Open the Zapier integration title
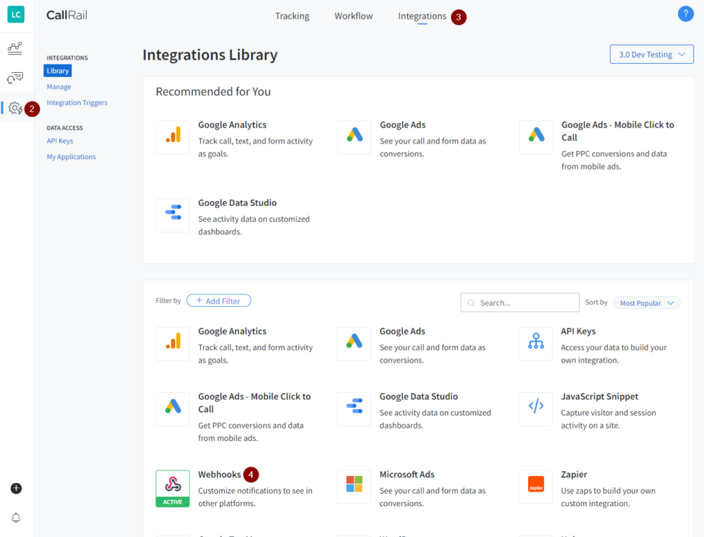This screenshot has height=537, width=704. click(574, 475)
